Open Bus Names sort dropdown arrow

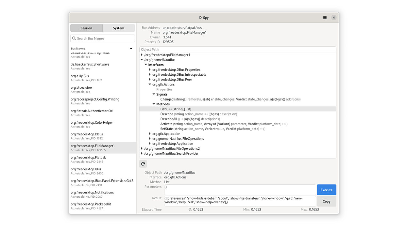tap(131, 49)
